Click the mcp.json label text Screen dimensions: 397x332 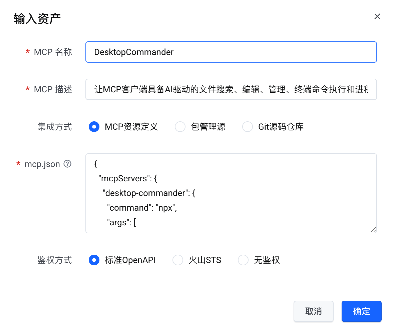42,164
